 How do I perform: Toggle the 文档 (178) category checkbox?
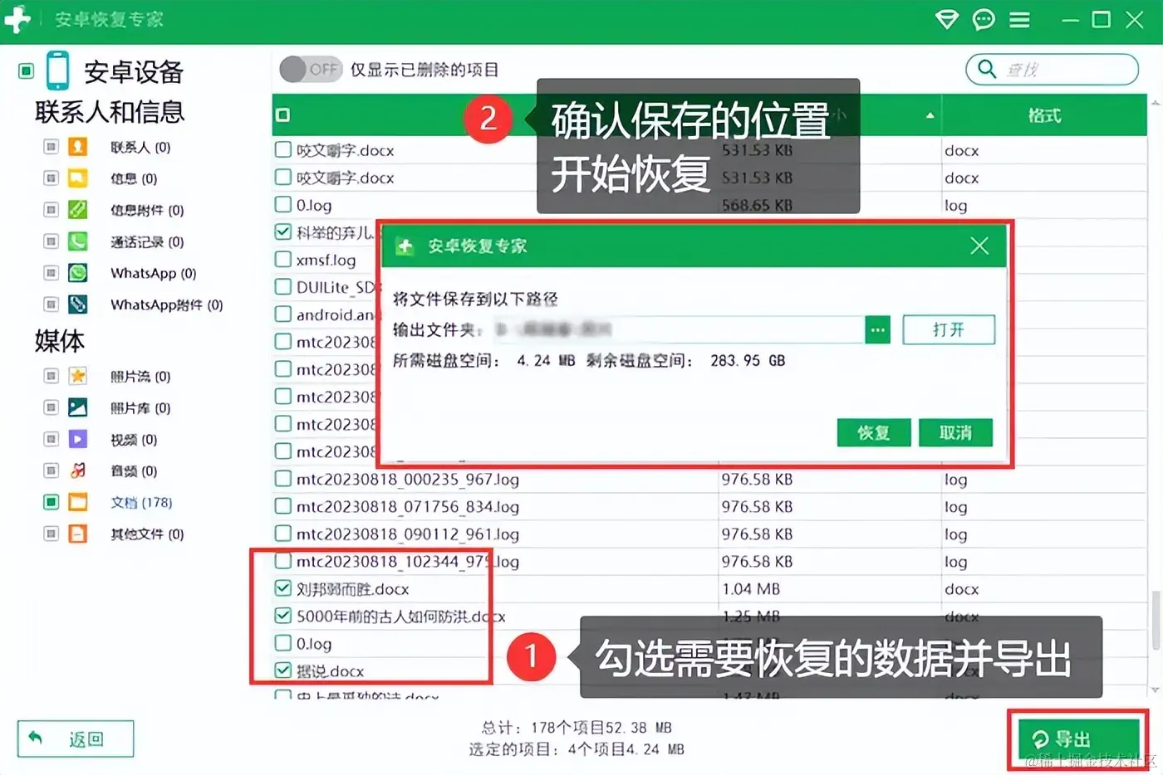pyautogui.click(x=51, y=502)
